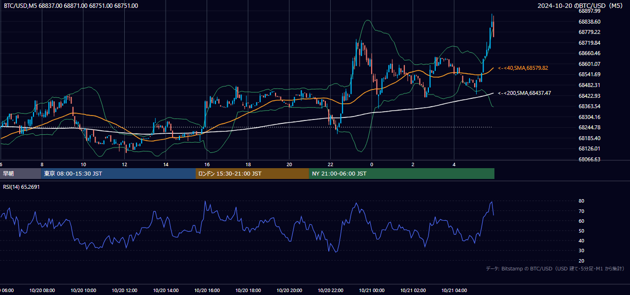630x295 pixels.
Task: Click the 10/20 12:00 time axis label
Action: [x=124, y=291]
